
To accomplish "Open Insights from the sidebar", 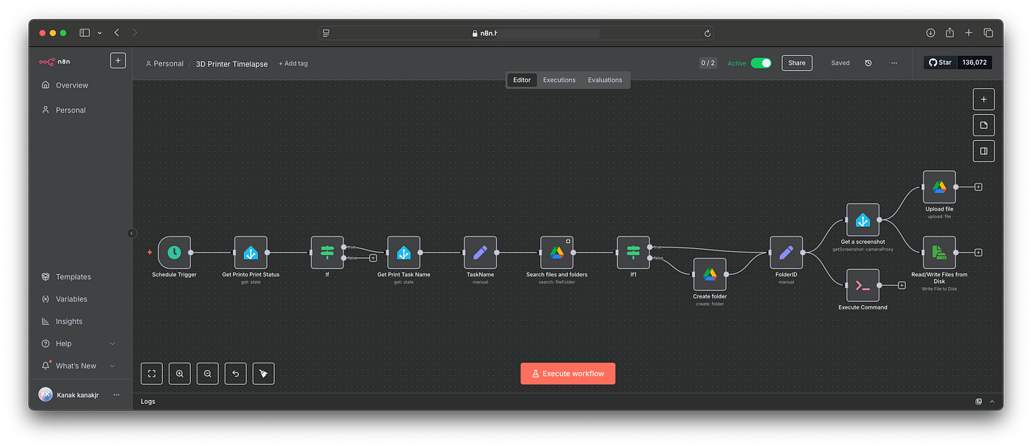I will pyautogui.click(x=69, y=321).
